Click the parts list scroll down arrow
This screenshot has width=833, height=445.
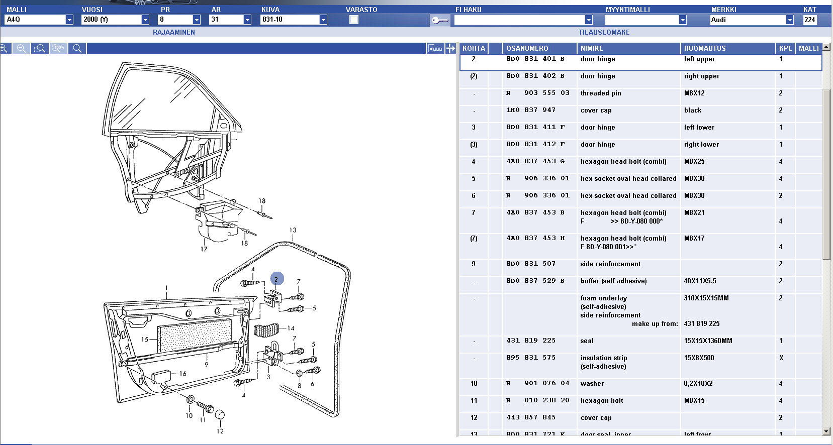(826, 431)
